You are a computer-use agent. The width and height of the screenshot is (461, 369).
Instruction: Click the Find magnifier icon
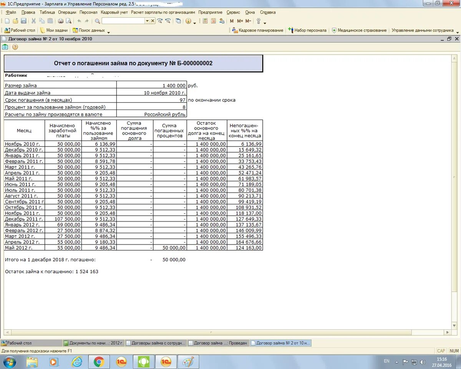[98, 21]
